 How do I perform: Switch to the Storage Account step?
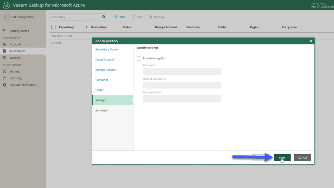[106, 70]
